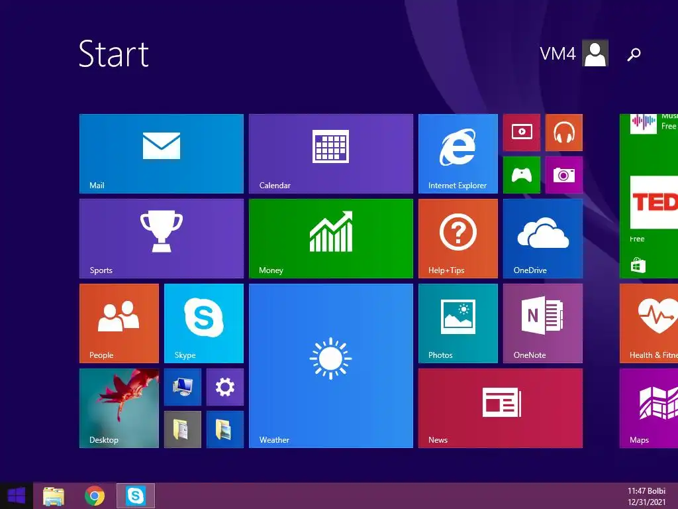Open the PC Settings gear tile
Image resolution: width=678 pixels, height=509 pixels.
225,387
